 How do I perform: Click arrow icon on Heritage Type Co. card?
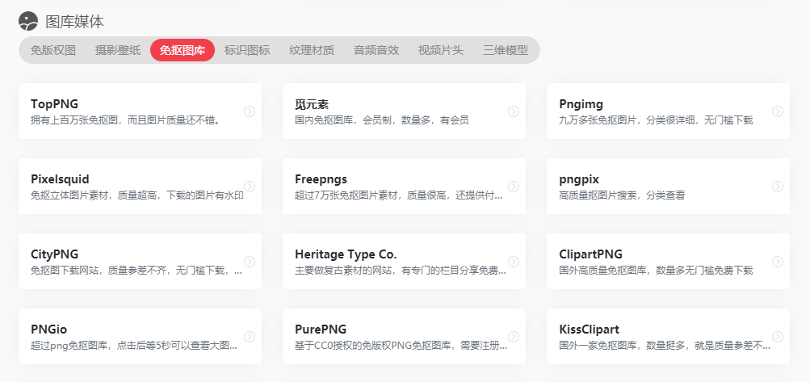click(514, 262)
